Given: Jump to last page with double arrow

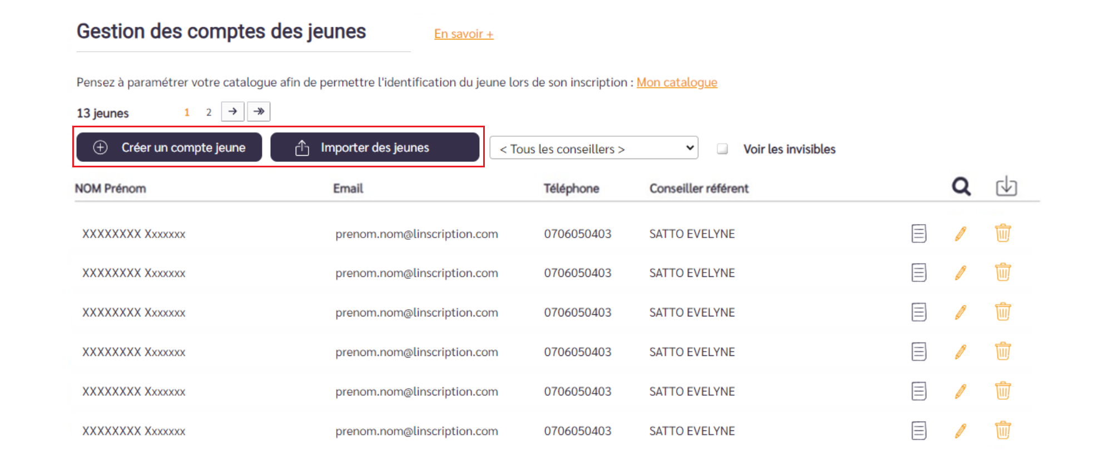Looking at the screenshot, I should point(259,111).
